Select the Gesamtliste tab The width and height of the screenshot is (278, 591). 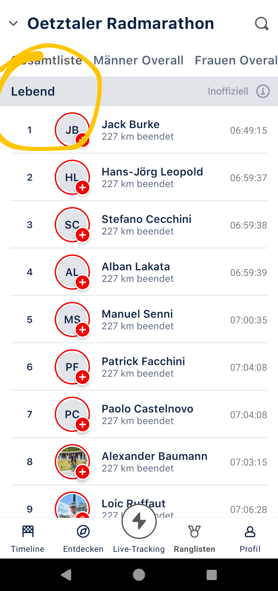pos(47,60)
